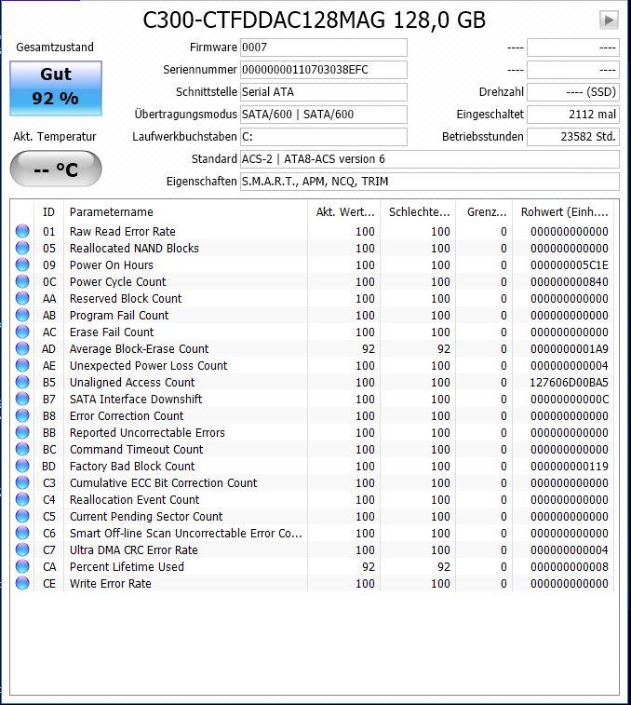Click the Laufwerkbuchstaben field showing C:

(x=324, y=137)
